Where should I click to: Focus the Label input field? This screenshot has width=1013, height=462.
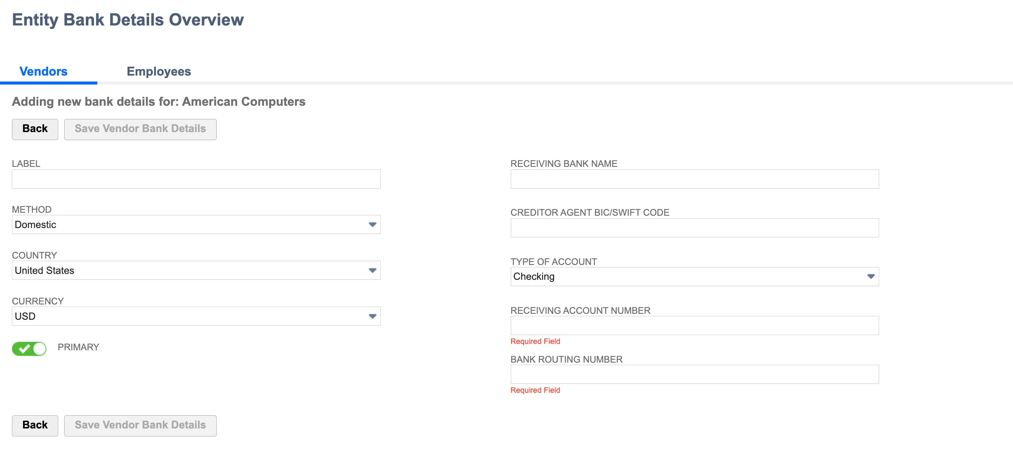coord(196,179)
